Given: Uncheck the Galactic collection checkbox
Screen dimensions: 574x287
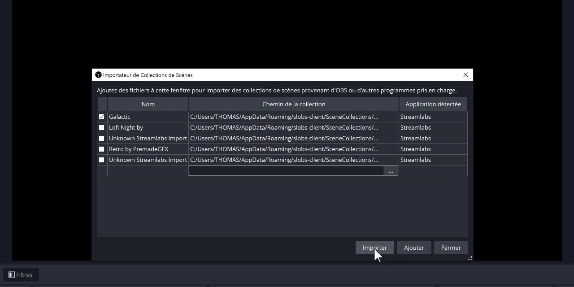Looking at the screenshot, I should [x=102, y=117].
